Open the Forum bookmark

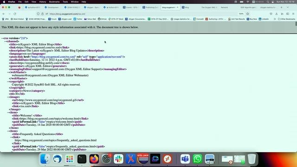pos(52,19)
